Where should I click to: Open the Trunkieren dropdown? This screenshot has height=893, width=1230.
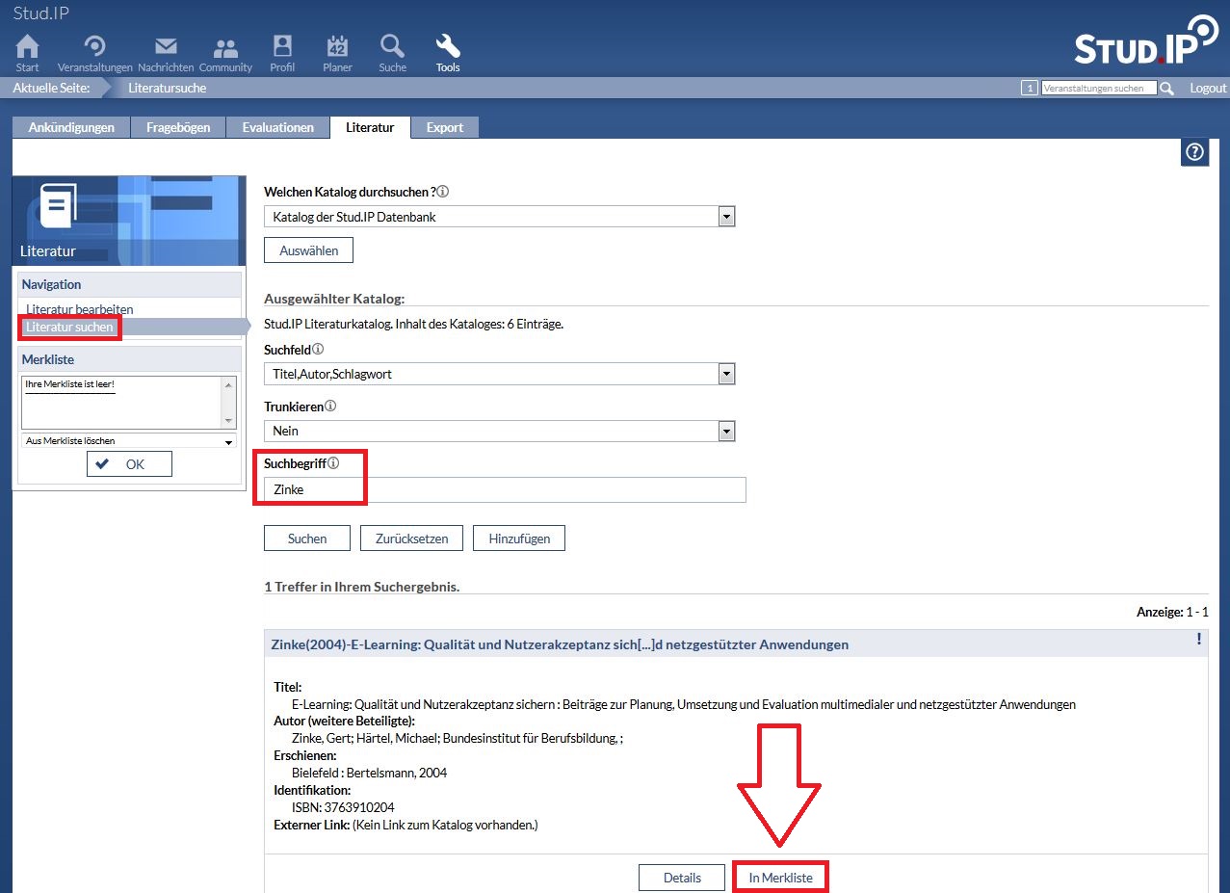[x=726, y=431]
